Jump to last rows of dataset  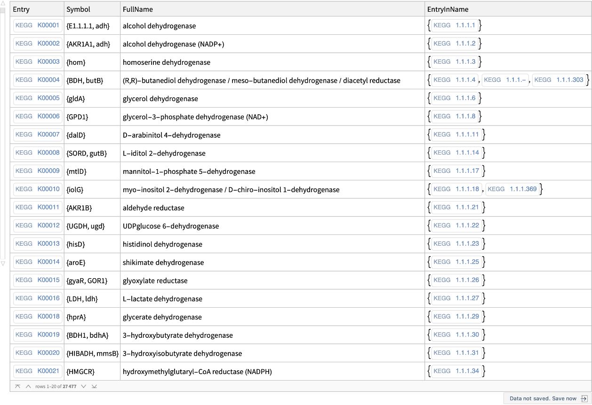point(94,386)
